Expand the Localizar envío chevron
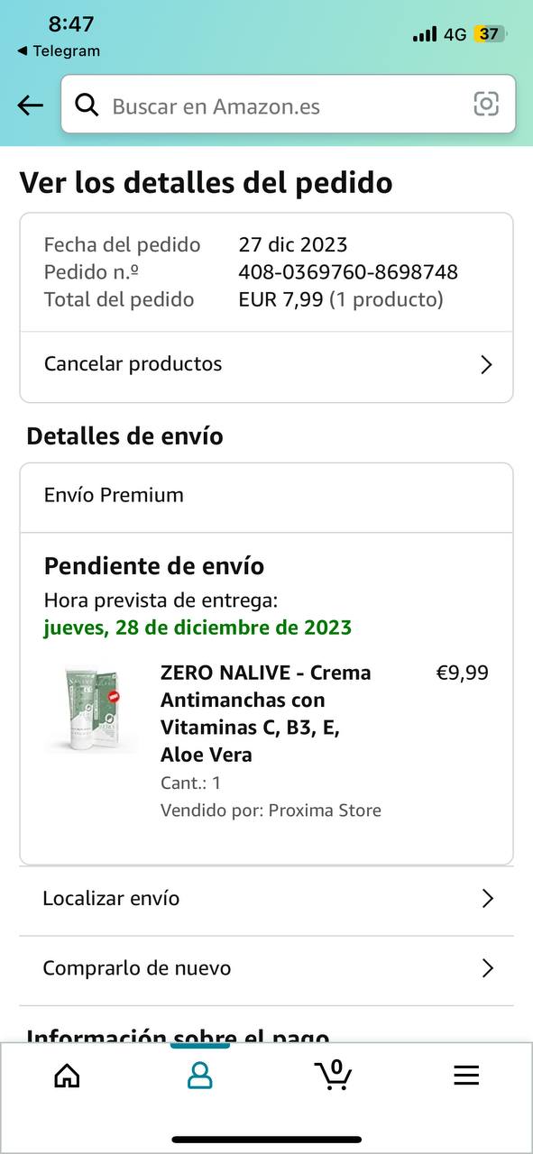 pyautogui.click(x=488, y=898)
